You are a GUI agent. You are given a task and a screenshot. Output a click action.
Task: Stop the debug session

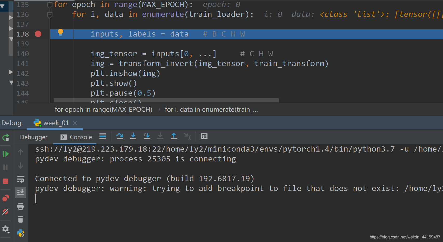6,181
